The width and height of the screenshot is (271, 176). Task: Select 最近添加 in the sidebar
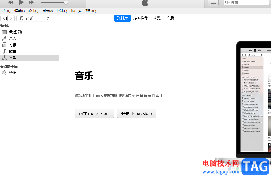click(x=30, y=32)
